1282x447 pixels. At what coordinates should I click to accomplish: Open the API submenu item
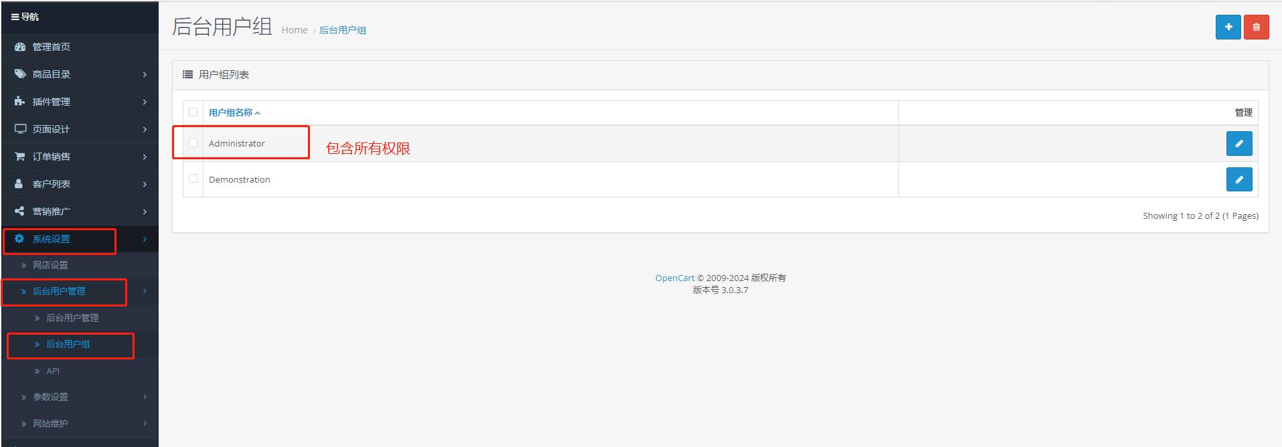click(x=52, y=371)
